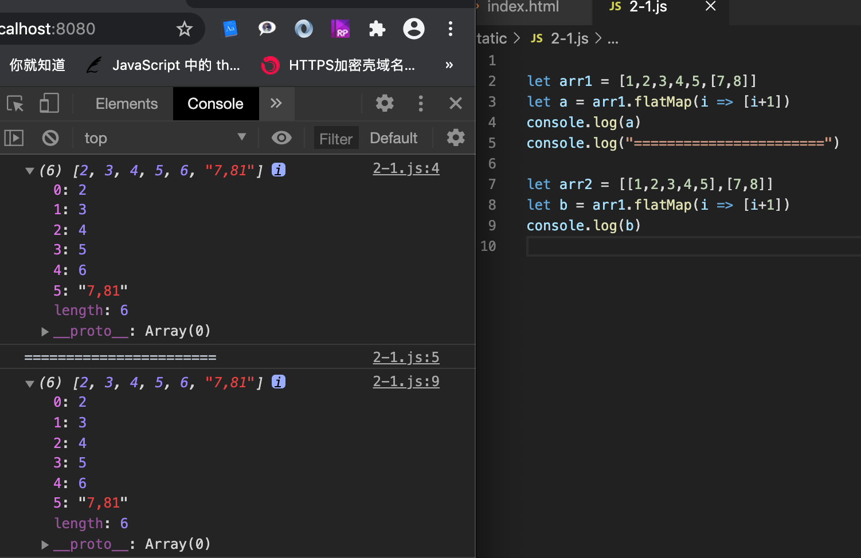Clear the console
This screenshot has height=558, width=861.
point(50,138)
